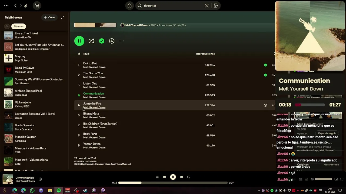Mute with the speaker icon in player
Screen dimensions: 346x194
click(312, 179)
